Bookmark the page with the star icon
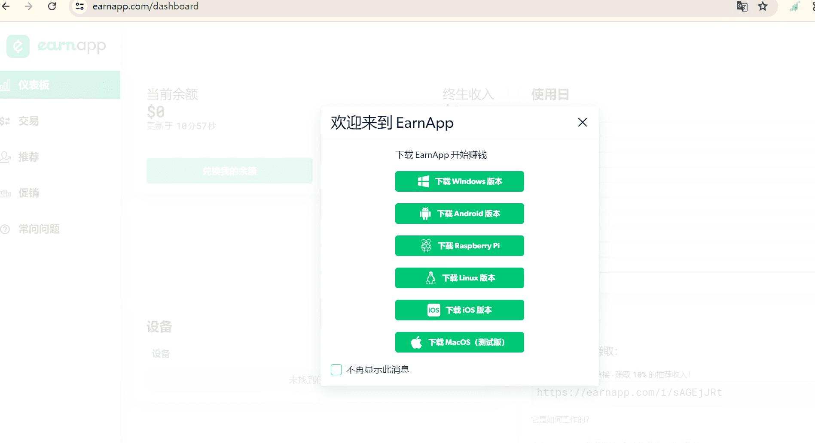The width and height of the screenshot is (815, 443). coord(763,6)
